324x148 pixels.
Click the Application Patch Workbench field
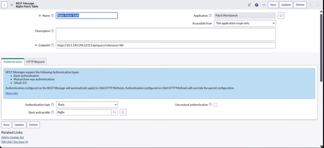point(245,15)
